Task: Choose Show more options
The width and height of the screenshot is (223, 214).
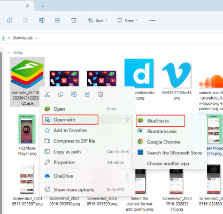Action: point(87,189)
